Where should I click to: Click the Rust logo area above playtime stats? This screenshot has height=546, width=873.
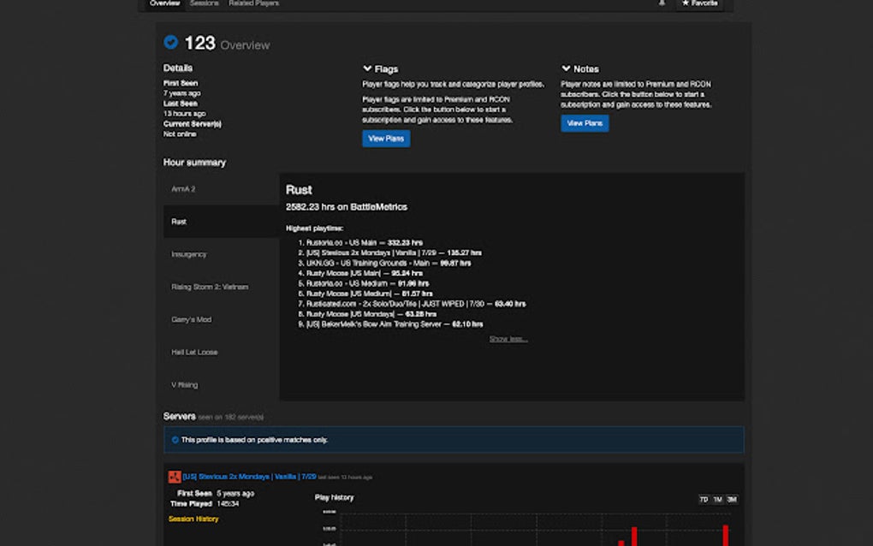[x=300, y=190]
